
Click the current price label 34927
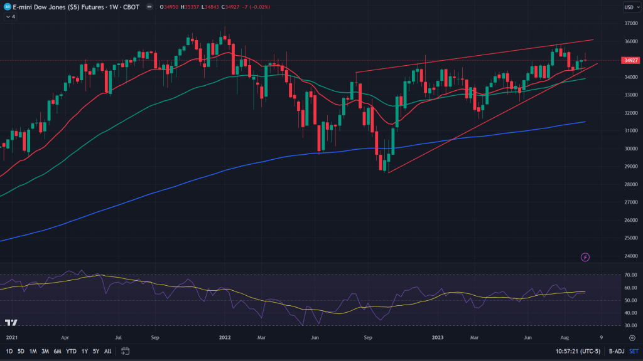coord(630,60)
